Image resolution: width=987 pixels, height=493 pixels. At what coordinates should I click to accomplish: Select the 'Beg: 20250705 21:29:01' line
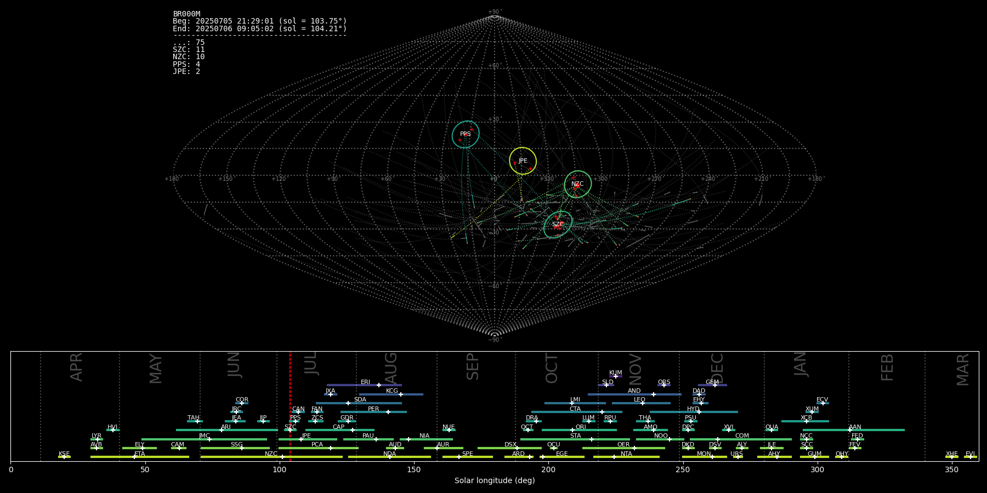(x=260, y=21)
